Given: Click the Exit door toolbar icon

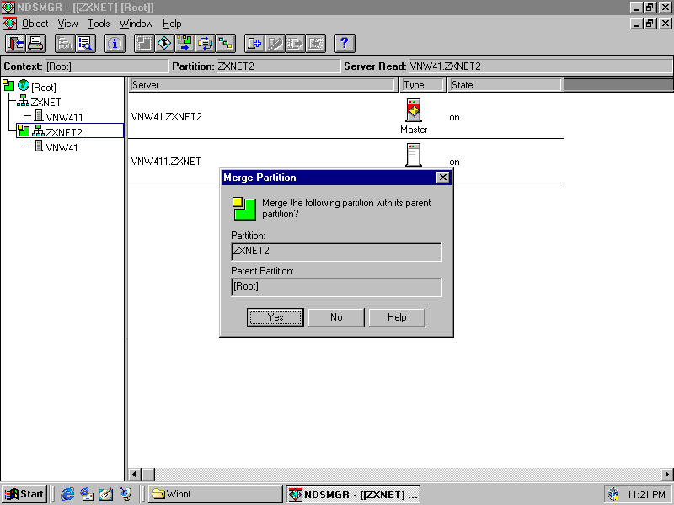Looking at the screenshot, I should pos(15,44).
